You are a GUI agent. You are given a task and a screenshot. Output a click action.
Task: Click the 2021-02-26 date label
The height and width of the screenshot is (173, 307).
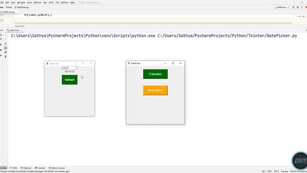[x=70, y=72]
